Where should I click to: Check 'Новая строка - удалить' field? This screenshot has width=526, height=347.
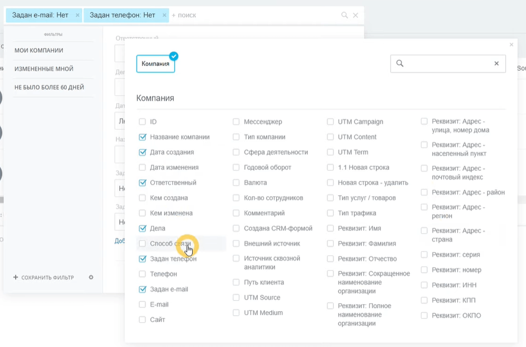331,182
